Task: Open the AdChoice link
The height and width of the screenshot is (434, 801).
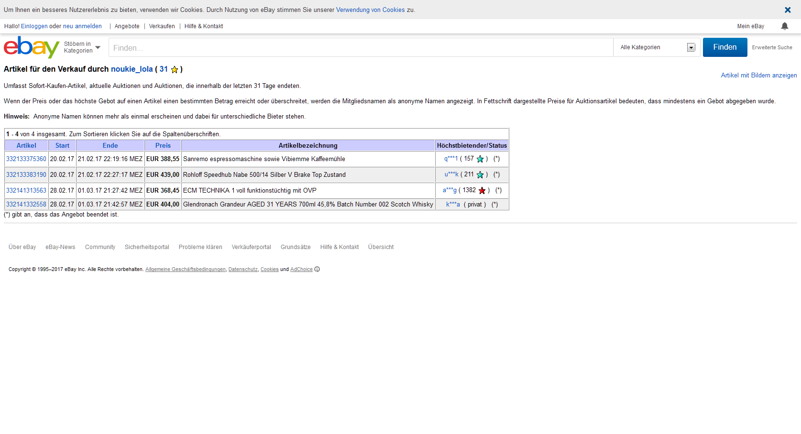Action: [301, 270]
